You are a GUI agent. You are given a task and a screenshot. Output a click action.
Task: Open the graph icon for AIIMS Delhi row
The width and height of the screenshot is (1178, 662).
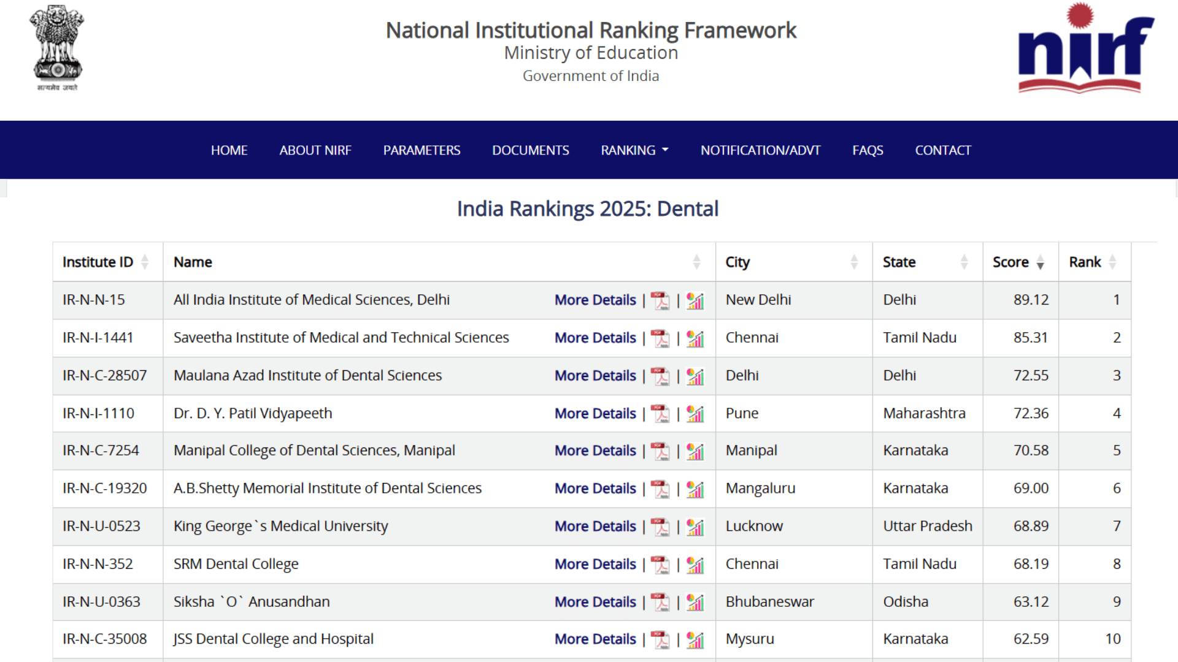tap(695, 301)
